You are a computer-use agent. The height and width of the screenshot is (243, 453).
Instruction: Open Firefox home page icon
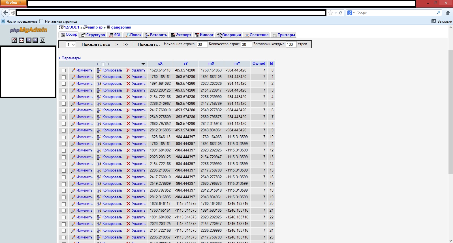(x=448, y=13)
